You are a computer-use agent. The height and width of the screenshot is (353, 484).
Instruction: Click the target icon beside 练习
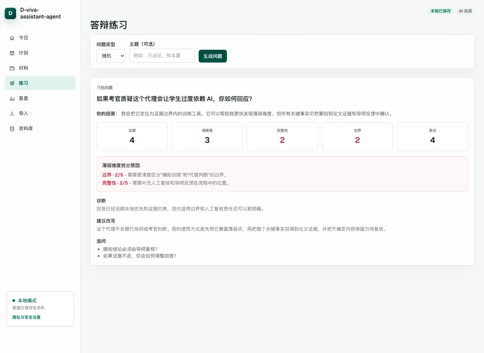point(12,83)
